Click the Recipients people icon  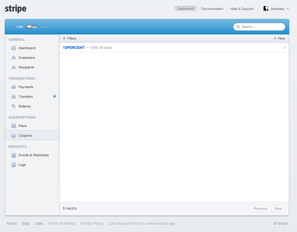click(14, 67)
